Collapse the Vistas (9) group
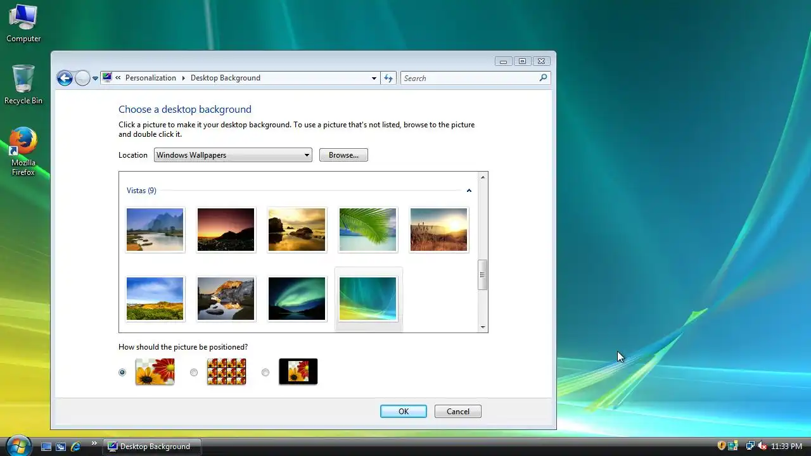811x456 pixels. 469,191
